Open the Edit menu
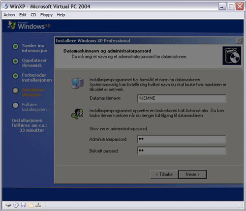The image size is (246, 211). tap(23, 15)
